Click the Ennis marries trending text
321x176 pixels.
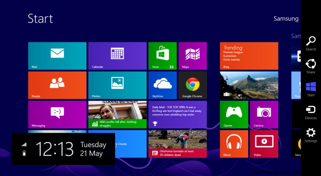point(232,59)
